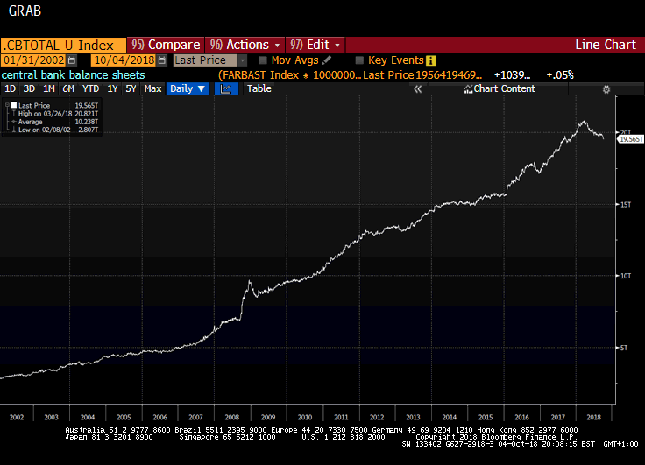Expand the Edit menu arrow
Viewport: 645px width, 465px height.
coord(337,45)
